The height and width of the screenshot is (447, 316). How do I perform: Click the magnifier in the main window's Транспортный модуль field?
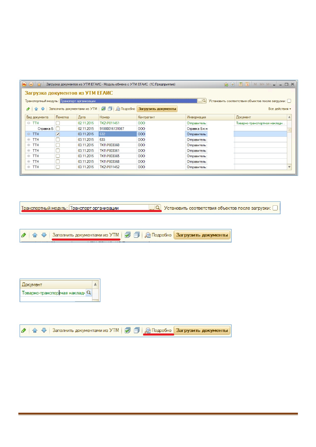click(204, 101)
